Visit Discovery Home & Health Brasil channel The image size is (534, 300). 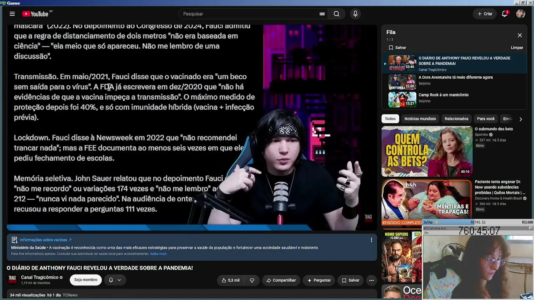click(498, 198)
